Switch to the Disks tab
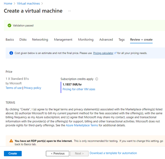Viewport: 165px width, 159px height. point(23,39)
